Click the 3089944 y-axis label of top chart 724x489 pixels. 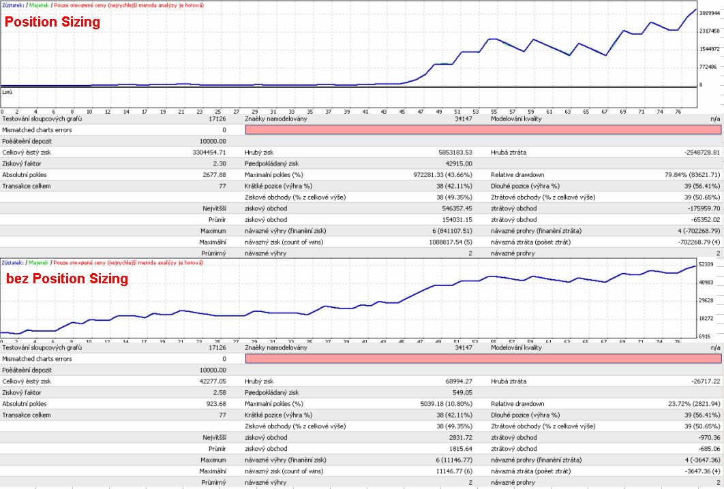point(710,14)
